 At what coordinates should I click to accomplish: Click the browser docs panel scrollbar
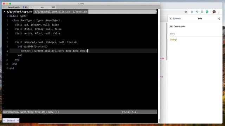coord(167,41)
